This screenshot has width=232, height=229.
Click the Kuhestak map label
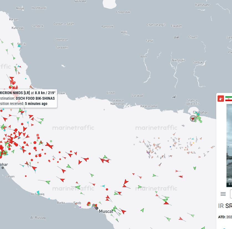coord(18,28)
